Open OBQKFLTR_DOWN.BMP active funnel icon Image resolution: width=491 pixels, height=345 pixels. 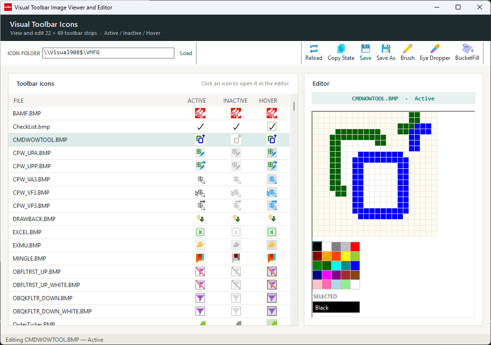pos(200,298)
